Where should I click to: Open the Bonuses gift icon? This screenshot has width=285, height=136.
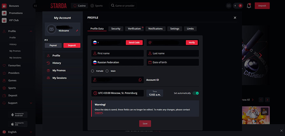[4, 6]
